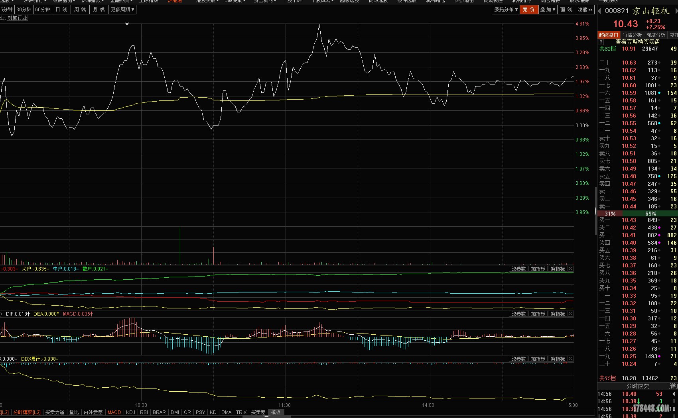Select the 内外盘差 indicator tab
The image size is (678, 418).
pos(93,412)
